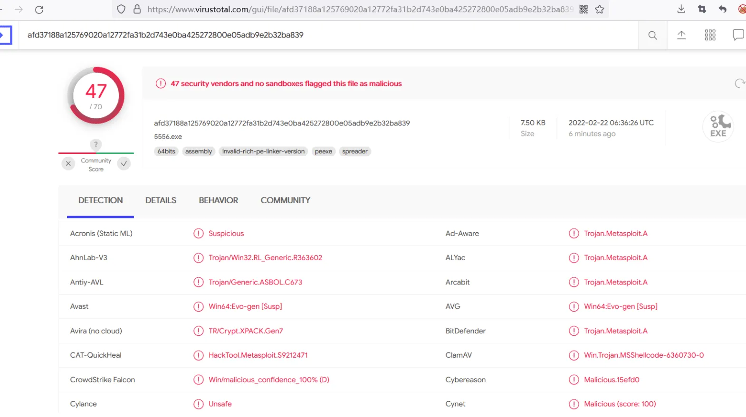Click the '6 minutes ago' text
This screenshot has height=417, width=746.
click(x=592, y=134)
